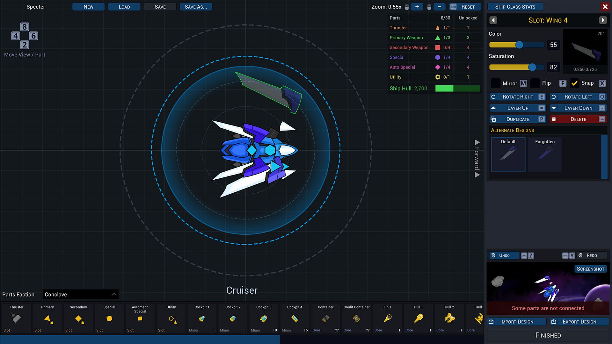The image size is (612, 344).
Task: Go to next slot with right arrow
Action: [x=602, y=20]
